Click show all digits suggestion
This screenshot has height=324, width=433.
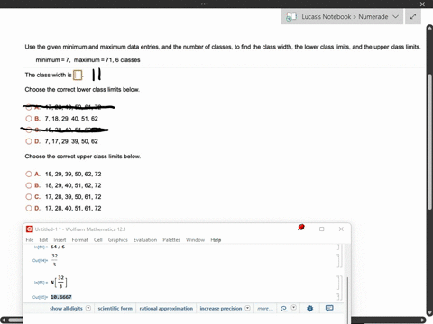[66, 309]
